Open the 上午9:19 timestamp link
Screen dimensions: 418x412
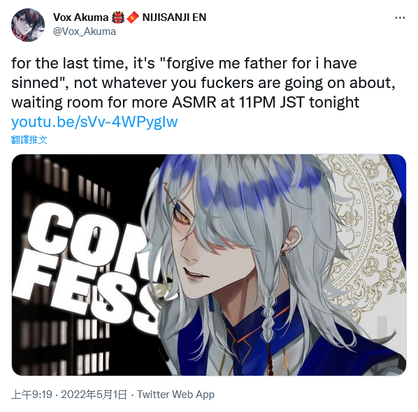31,395
